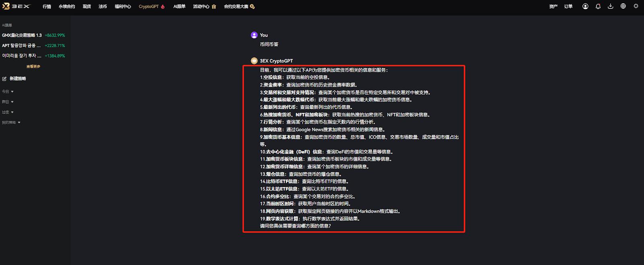
Task: Click the AI跟单 sidebar heading
Action: point(7,25)
